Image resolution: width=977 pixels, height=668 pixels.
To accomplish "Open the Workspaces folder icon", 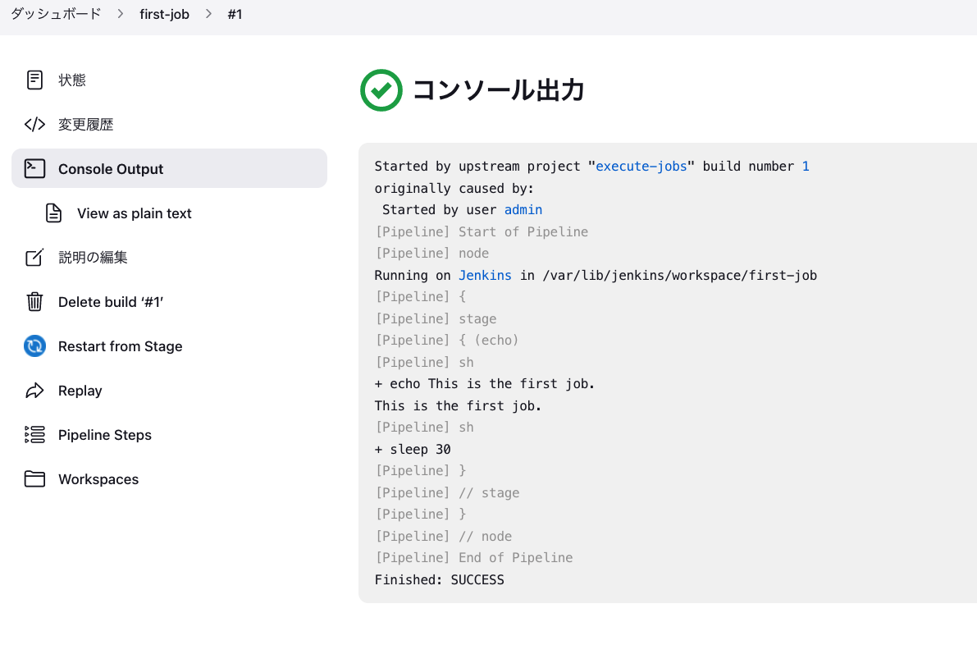I will 34,478.
